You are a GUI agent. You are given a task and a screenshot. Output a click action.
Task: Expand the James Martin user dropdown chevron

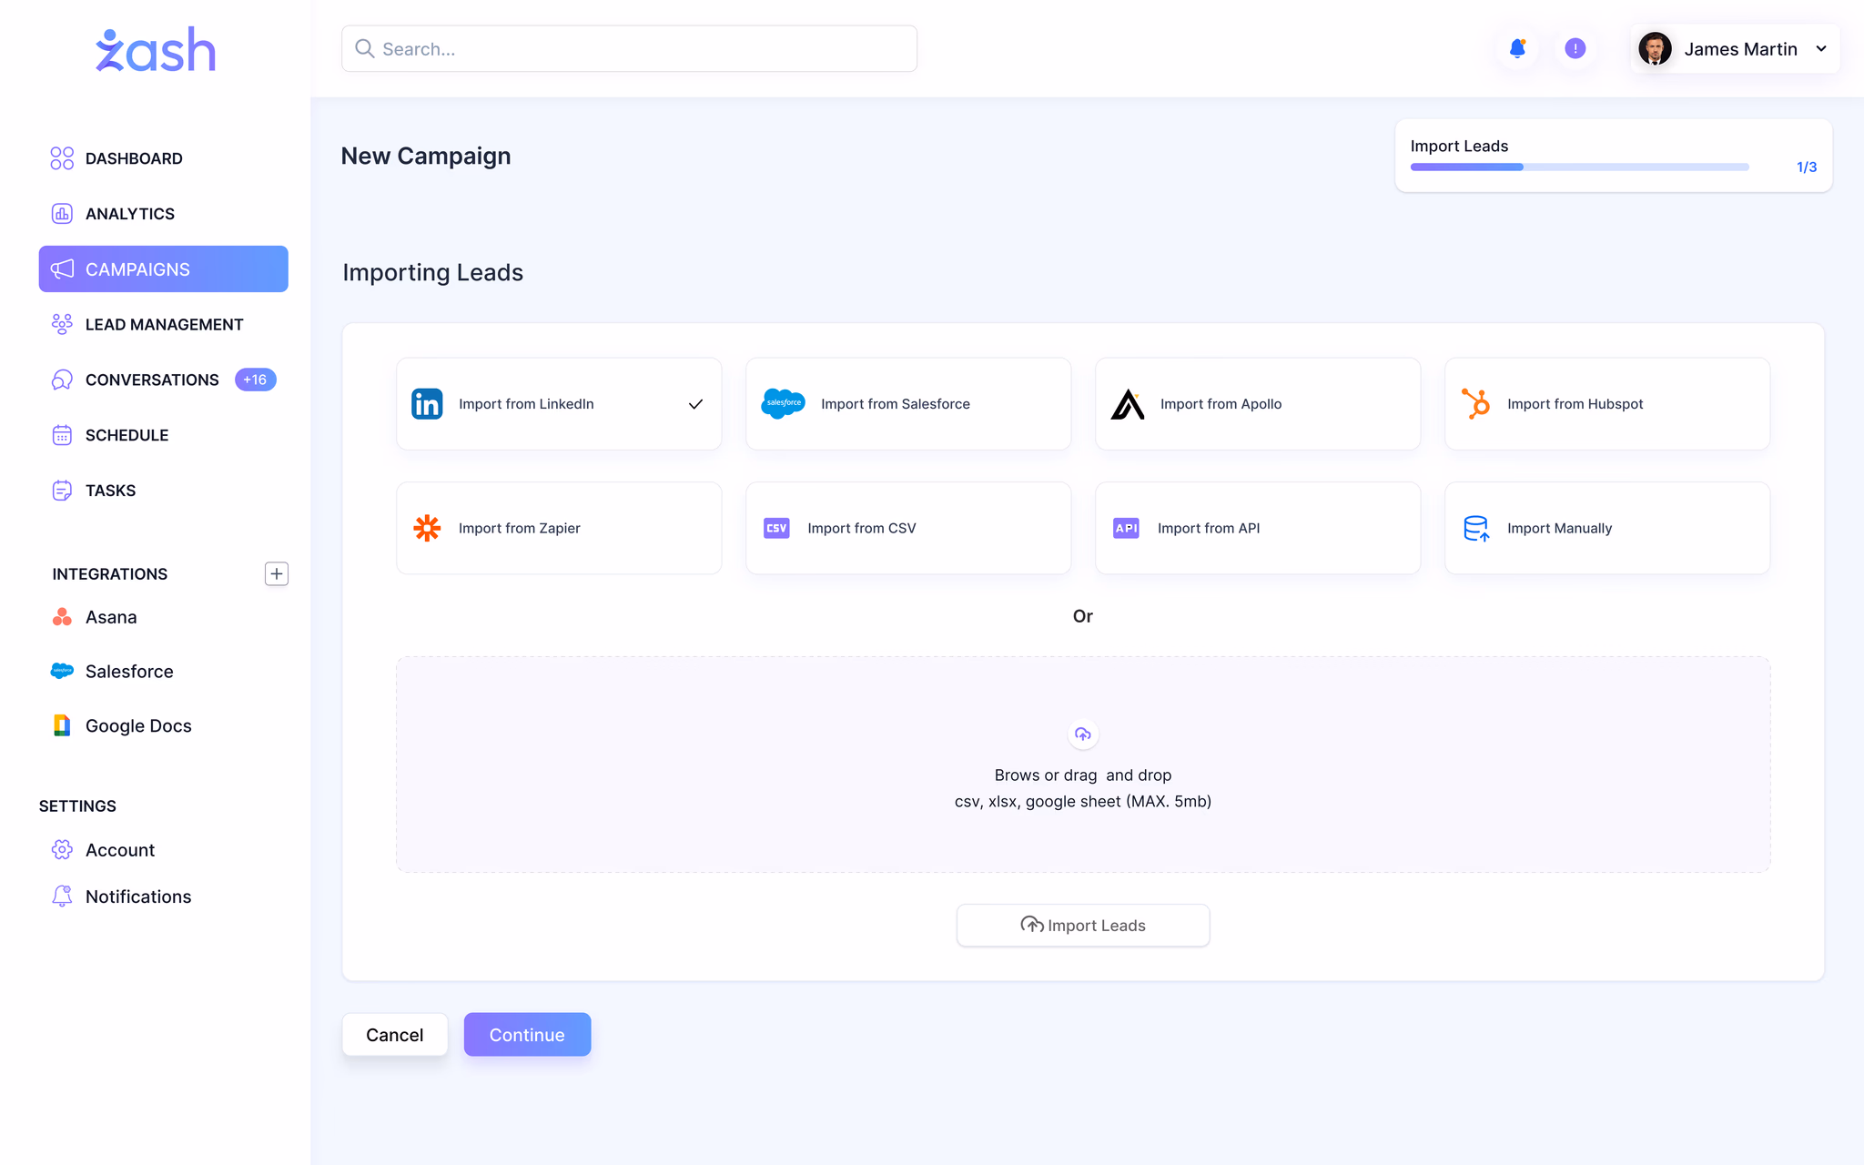(1821, 49)
